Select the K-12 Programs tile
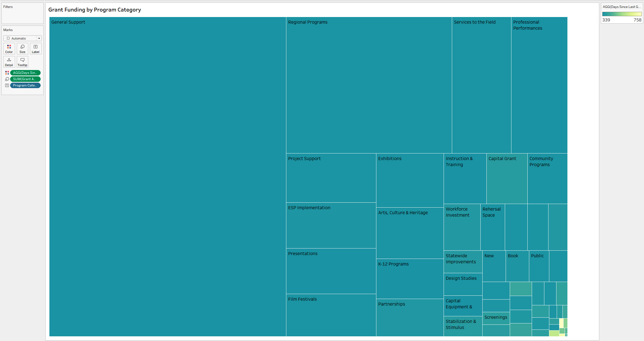Viewport: 644px width, 341px height. click(410, 279)
